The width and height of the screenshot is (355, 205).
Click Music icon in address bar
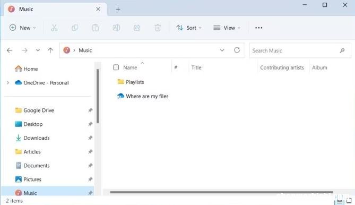(x=66, y=50)
